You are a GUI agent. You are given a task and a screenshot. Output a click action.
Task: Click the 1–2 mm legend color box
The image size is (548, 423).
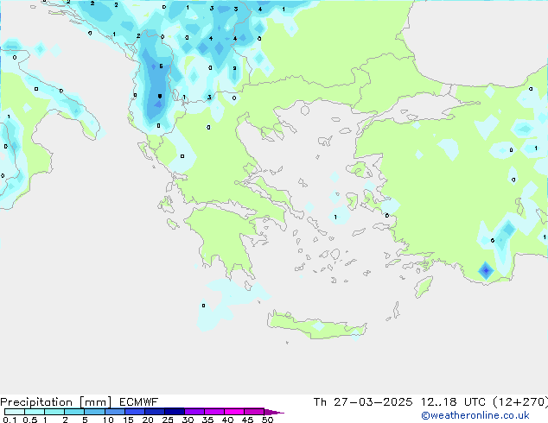pos(54,412)
